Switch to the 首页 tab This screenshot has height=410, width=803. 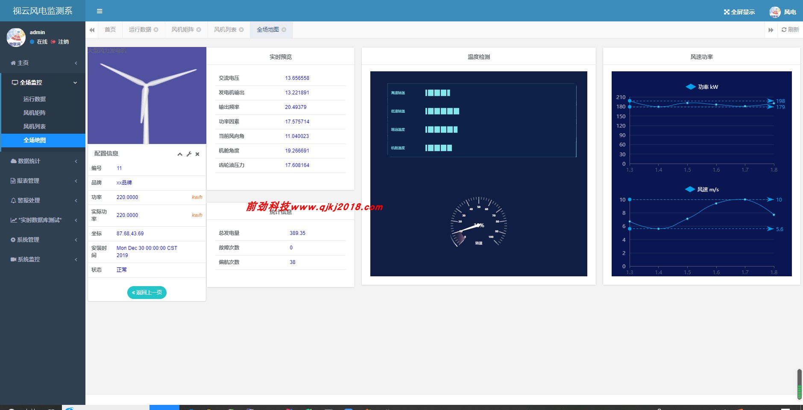110,29
